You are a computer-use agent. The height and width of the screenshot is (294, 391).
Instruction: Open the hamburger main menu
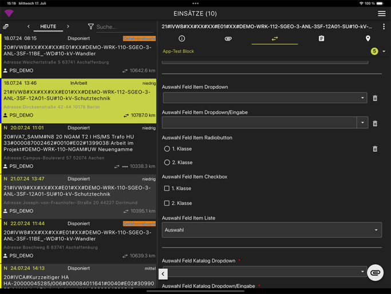coord(381,14)
